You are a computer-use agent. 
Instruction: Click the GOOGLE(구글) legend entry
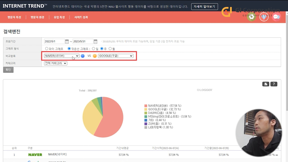tap(163, 109)
